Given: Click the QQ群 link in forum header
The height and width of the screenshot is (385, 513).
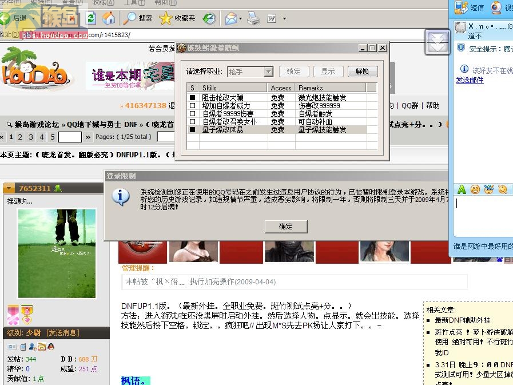Looking at the screenshot, I should pos(409,106).
